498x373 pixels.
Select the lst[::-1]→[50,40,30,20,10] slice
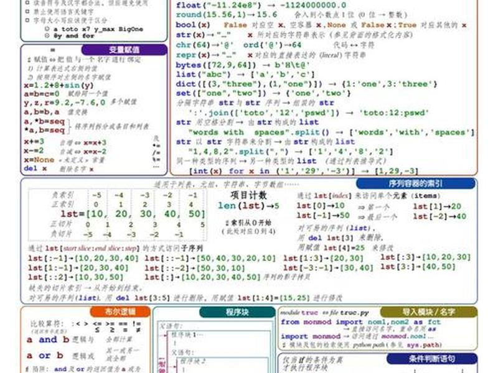click(x=210, y=258)
